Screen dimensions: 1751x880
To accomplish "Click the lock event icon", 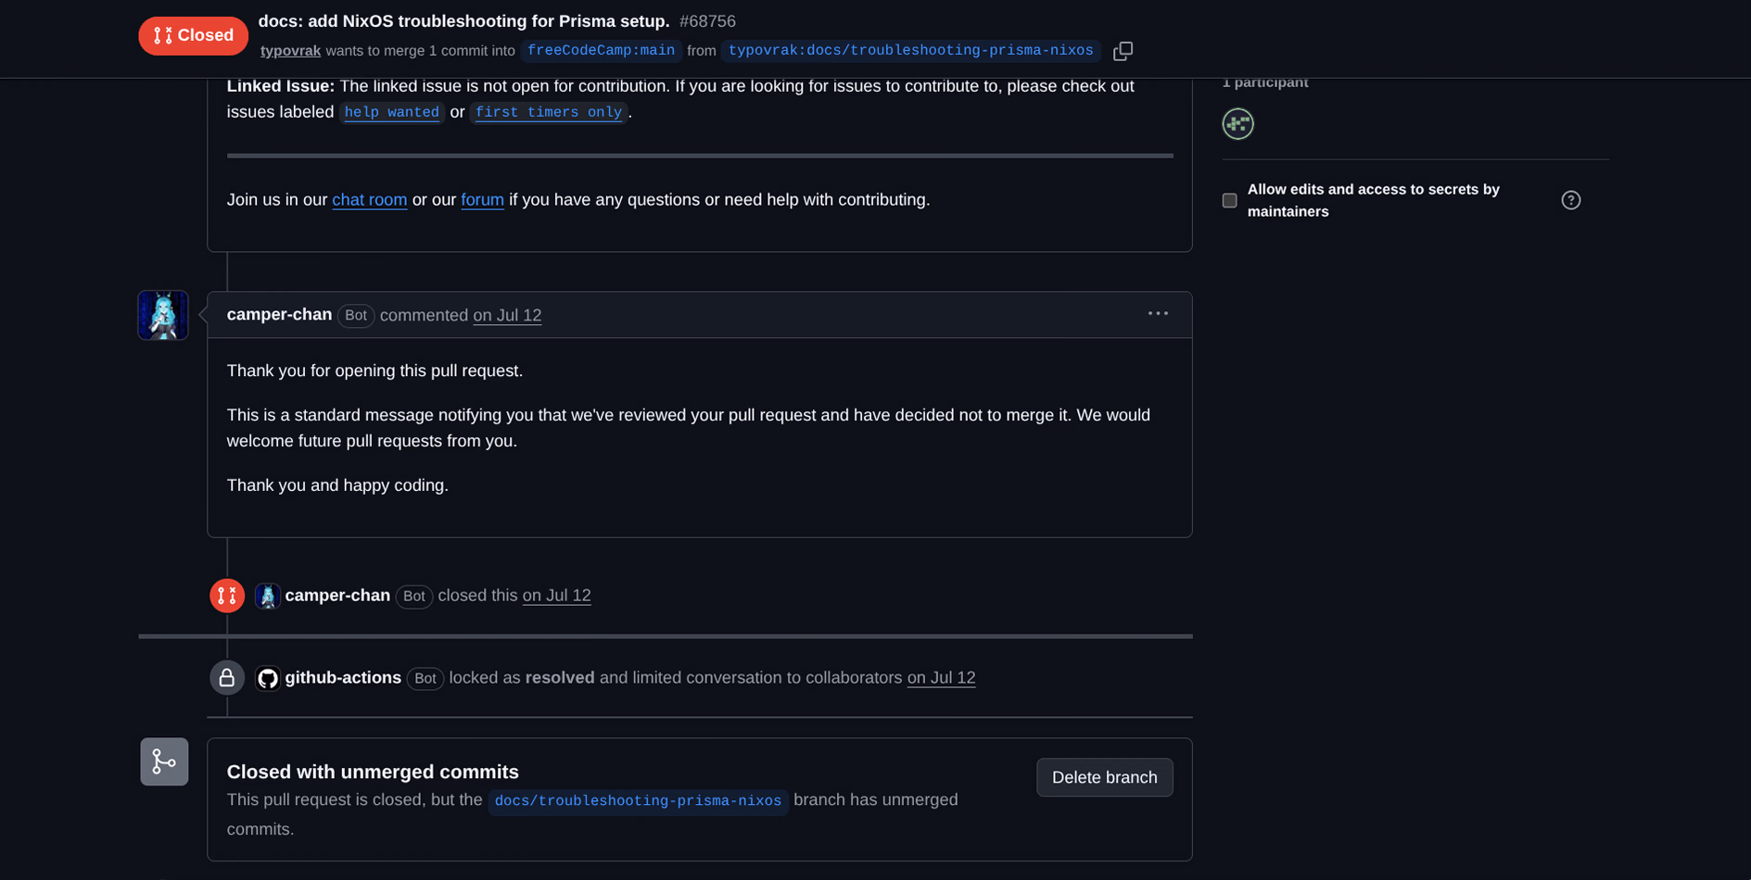I will [227, 678].
